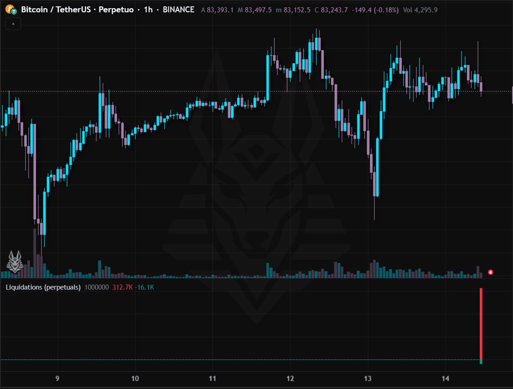Select the 1h interval label

tap(148, 10)
